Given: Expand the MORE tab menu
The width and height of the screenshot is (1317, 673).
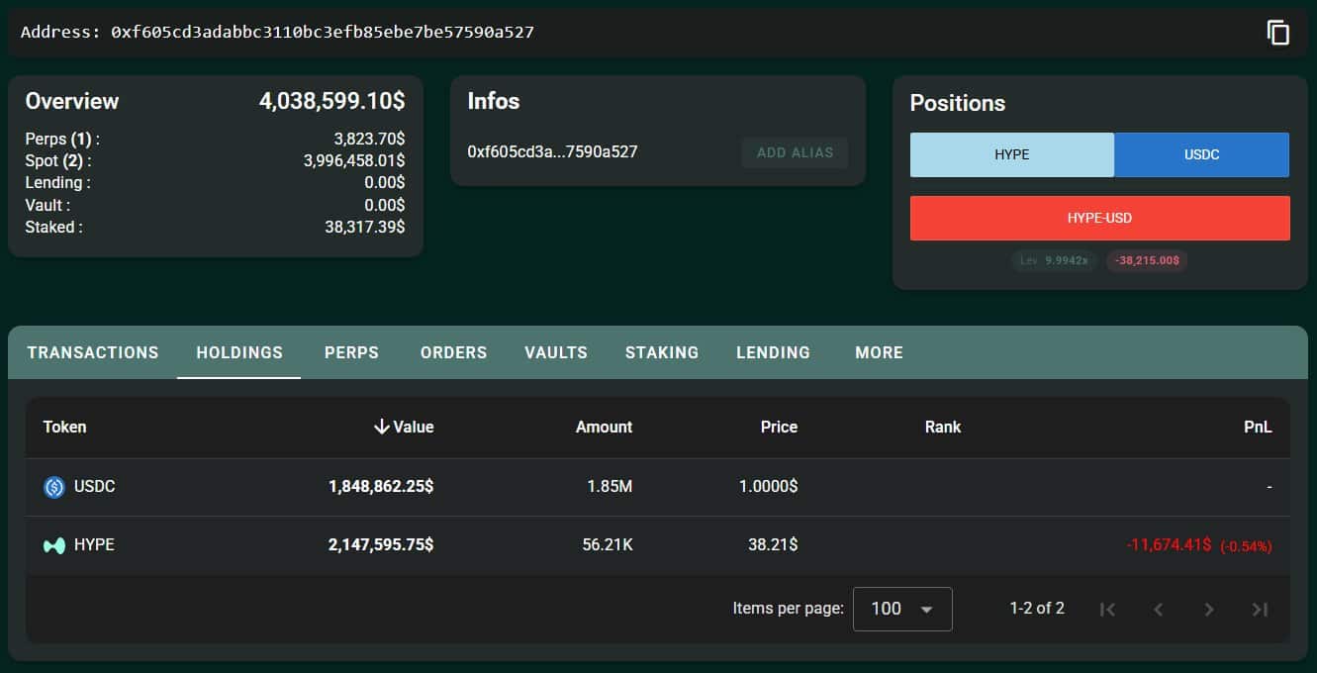Looking at the screenshot, I should tap(879, 352).
